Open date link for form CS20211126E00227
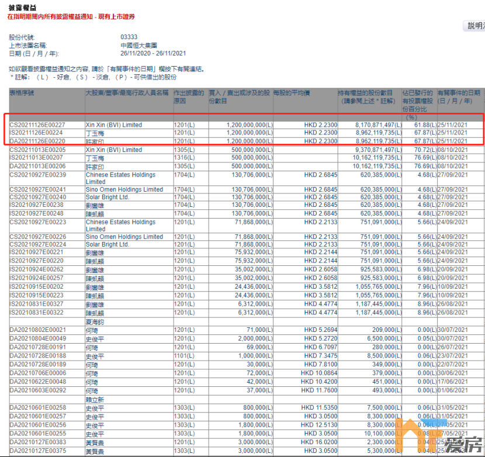485x457 pixels. coord(452,125)
